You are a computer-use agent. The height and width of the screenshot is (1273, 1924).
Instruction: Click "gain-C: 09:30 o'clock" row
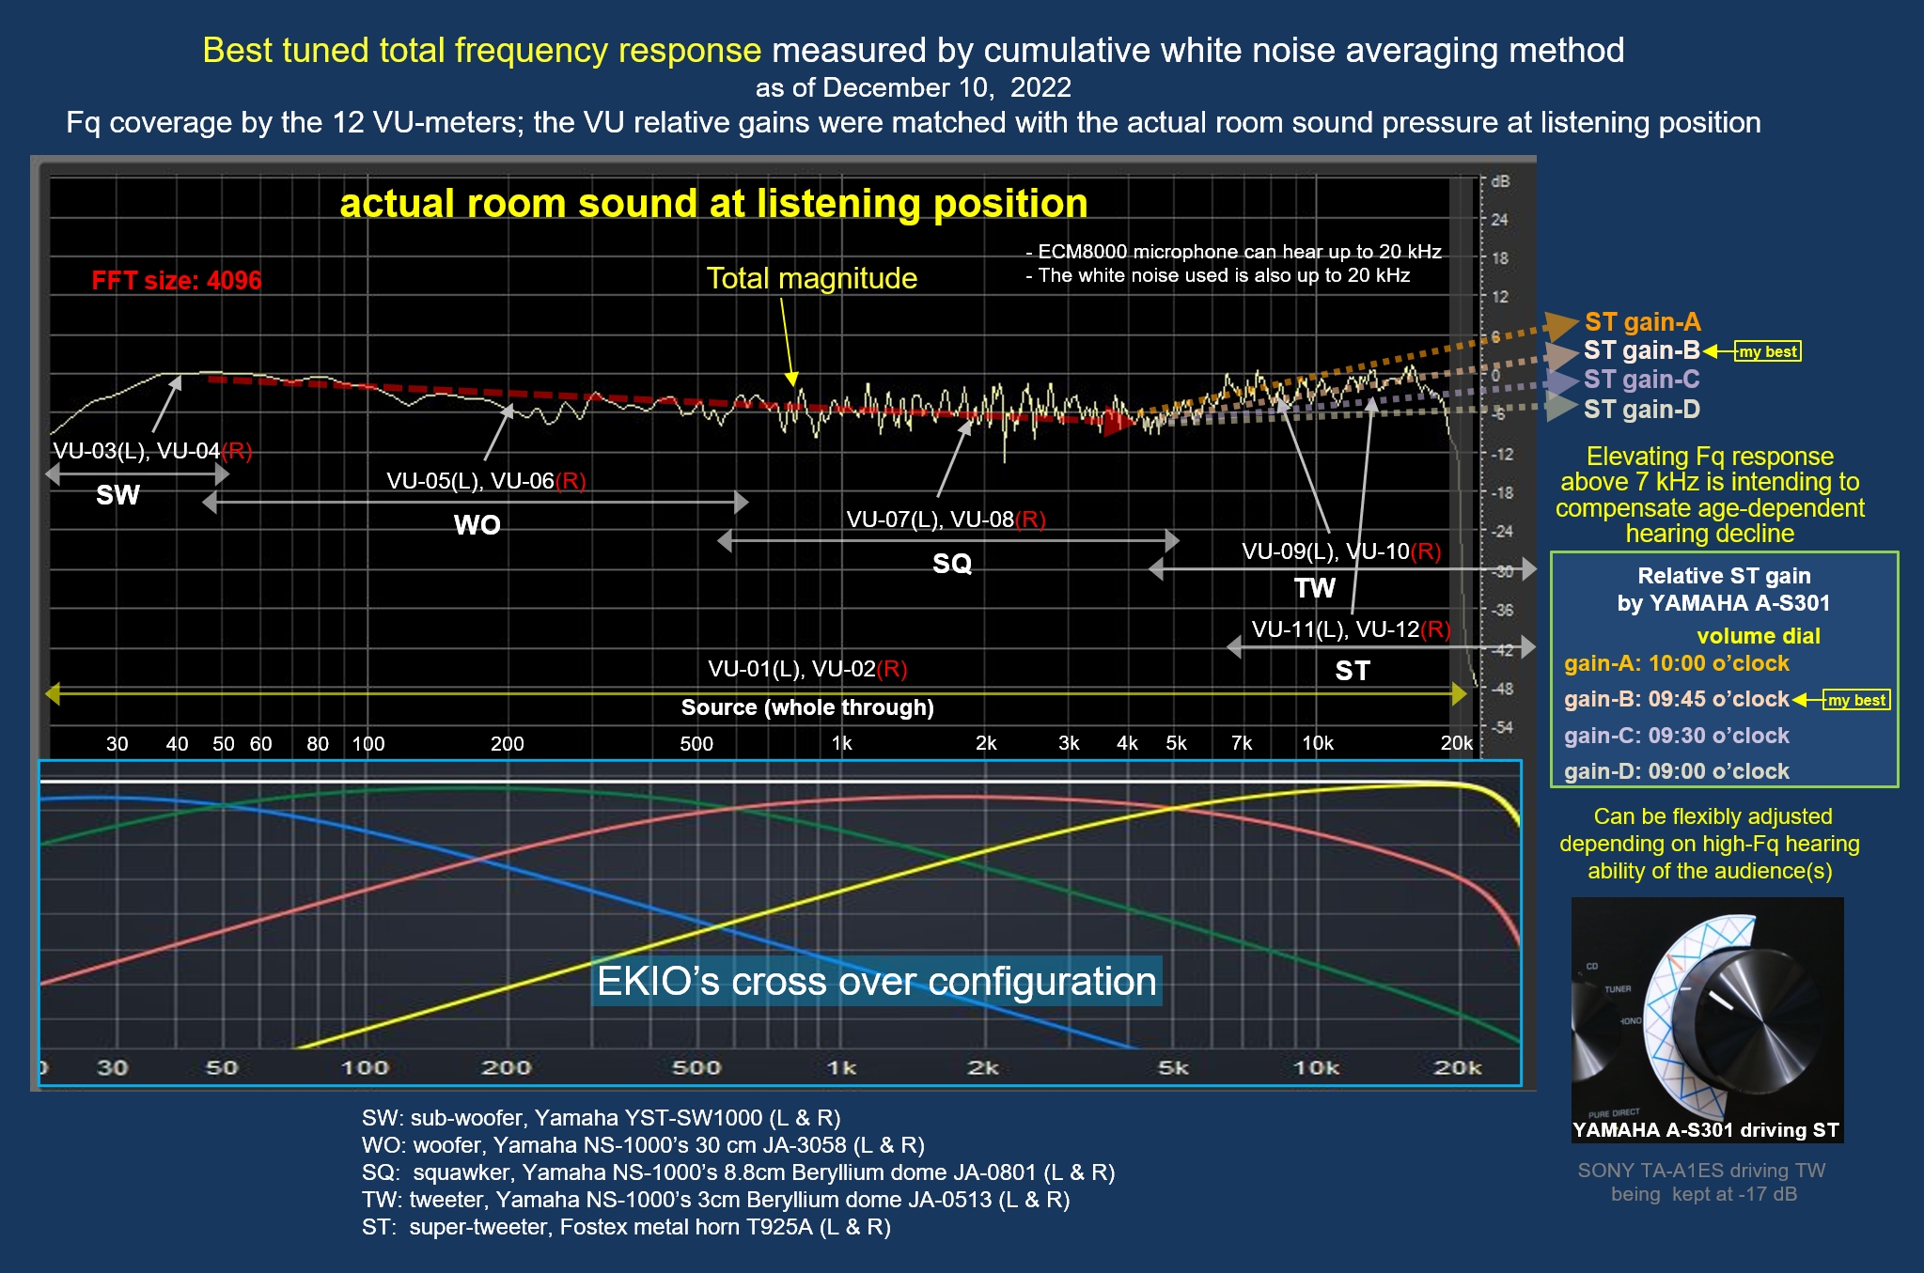tap(1676, 736)
